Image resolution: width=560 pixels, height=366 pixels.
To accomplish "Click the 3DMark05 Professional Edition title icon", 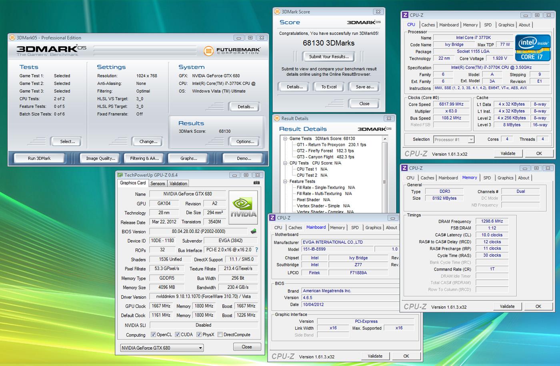I will [x=12, y=38].
